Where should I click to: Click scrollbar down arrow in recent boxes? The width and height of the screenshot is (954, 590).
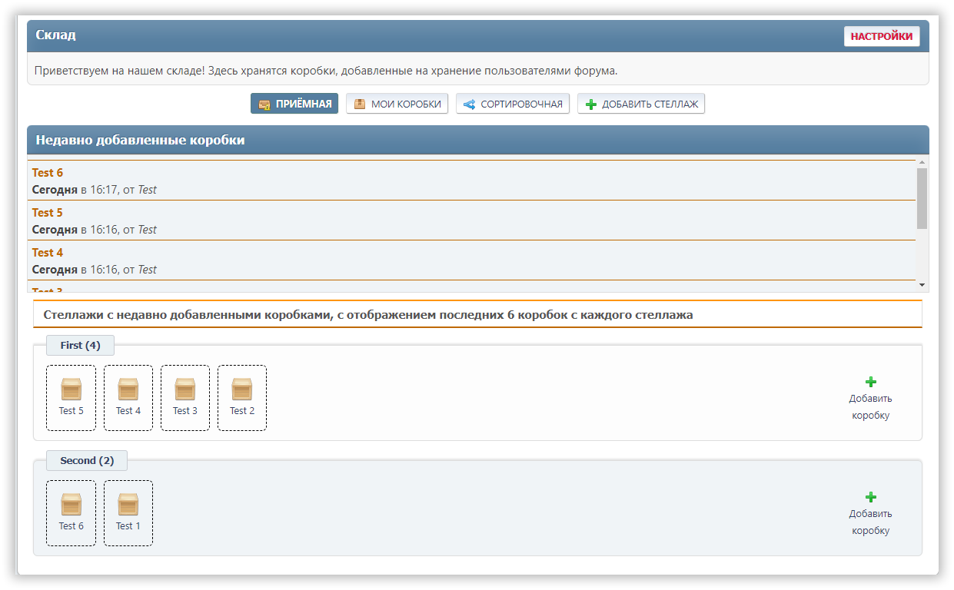coord(922,286)
